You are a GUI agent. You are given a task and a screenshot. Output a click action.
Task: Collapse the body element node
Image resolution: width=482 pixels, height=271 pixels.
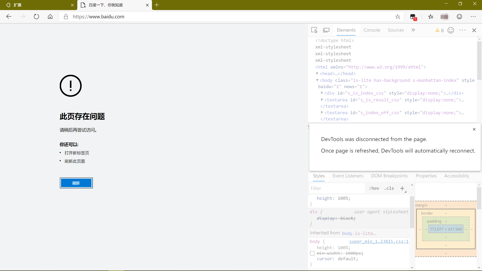(317, 80)
